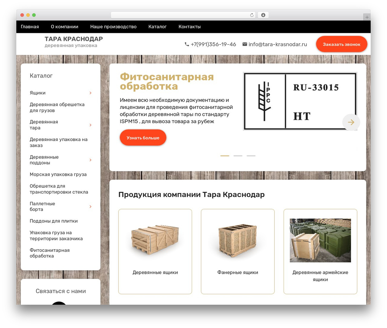Expand the Деревянная тара submenu arrow
Image resolution: width=387 pixels, height=328 pixels.
pyautogui.click(x=90, y=125)
